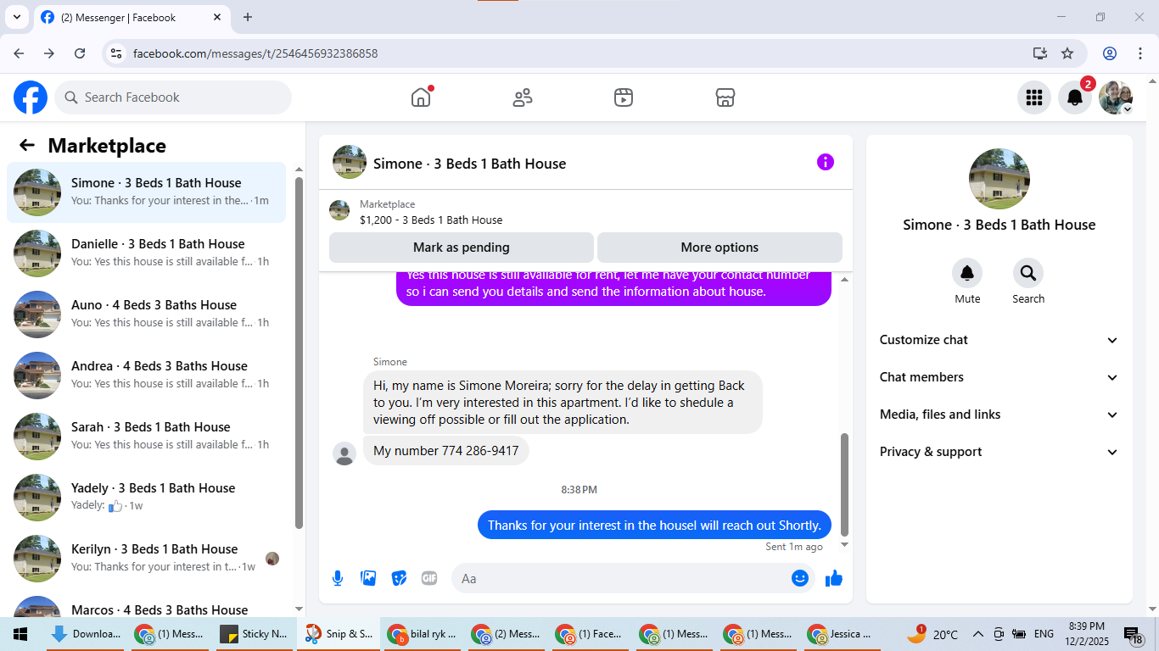Open notifications bell with badge

(x=1074, y=97)
